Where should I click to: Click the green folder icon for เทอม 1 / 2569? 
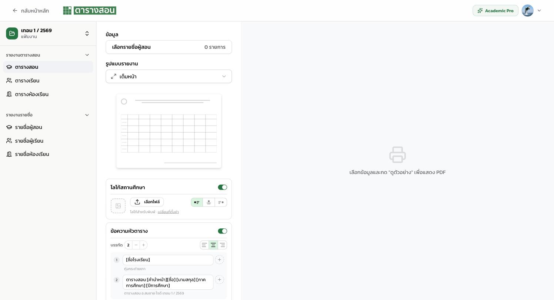pyautogui.click(x=12, y=34)
